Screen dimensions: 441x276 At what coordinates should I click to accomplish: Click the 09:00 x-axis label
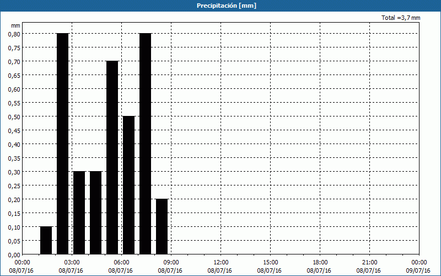[x=171, y=263]
